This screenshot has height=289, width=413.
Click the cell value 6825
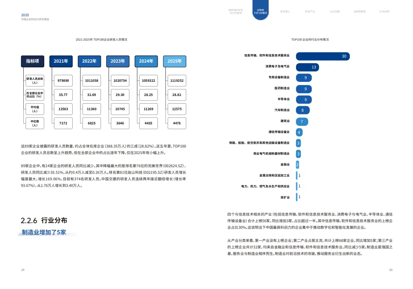click(92, 123)
